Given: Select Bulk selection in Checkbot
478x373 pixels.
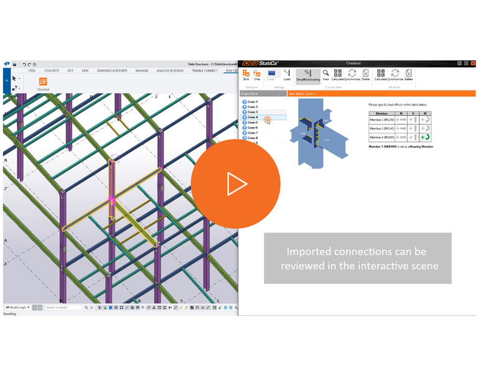Looking at the screenshot, I should 246,75.
